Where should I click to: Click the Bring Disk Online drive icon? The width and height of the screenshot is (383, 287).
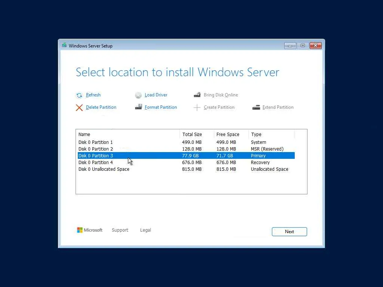coord(197,95)
